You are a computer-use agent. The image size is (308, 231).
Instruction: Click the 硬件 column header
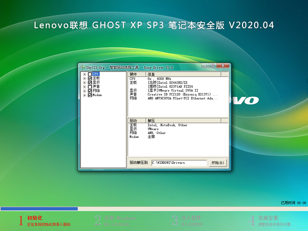(x=137, y=74)
